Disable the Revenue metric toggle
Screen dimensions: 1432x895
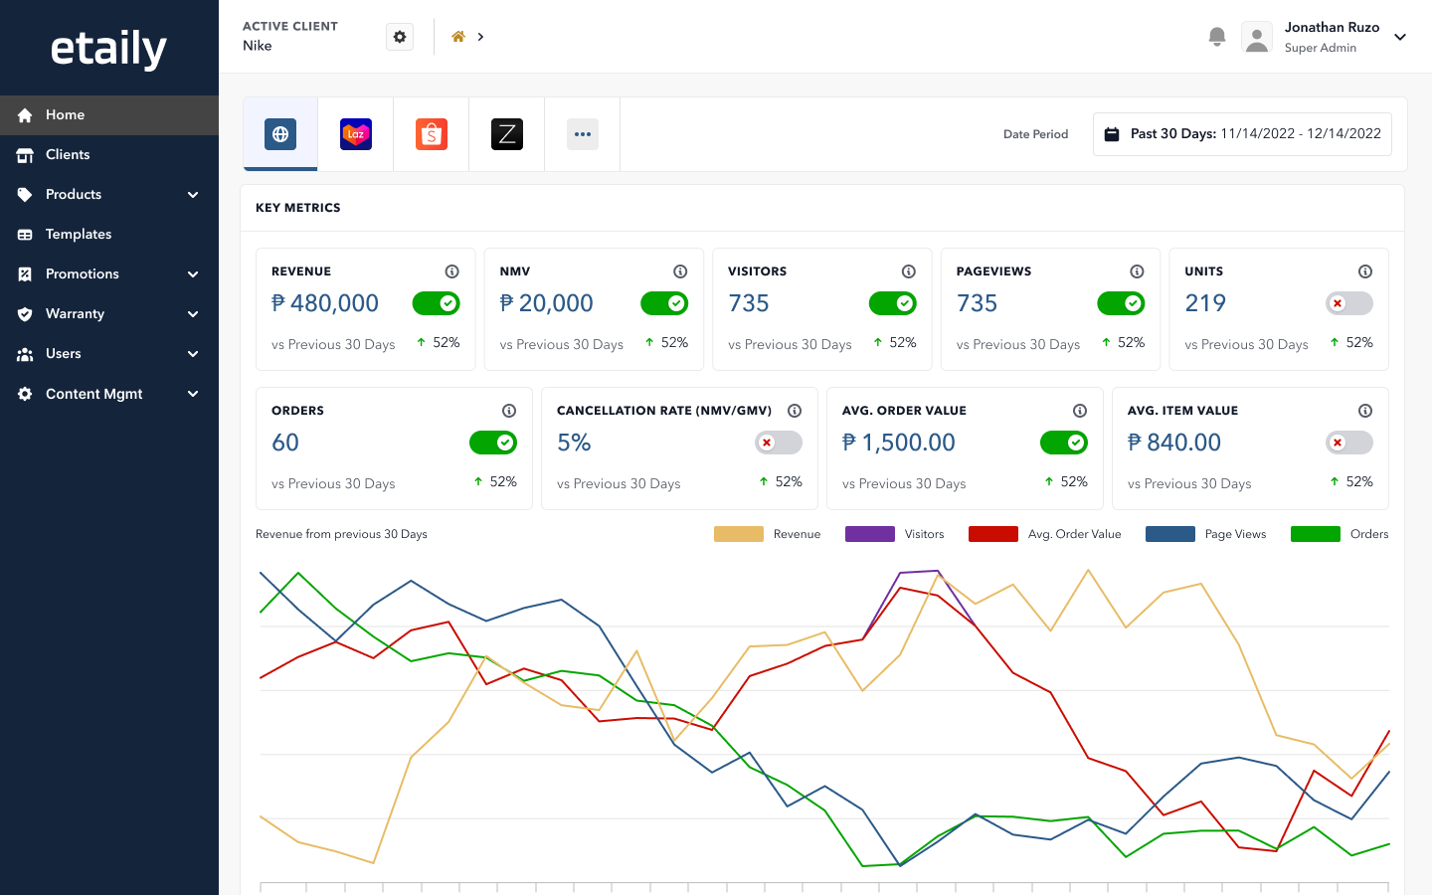437,303
